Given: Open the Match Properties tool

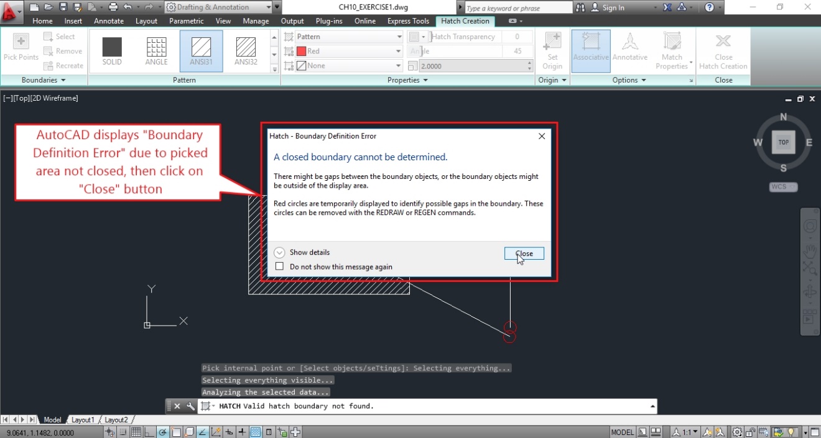Looking at the screenshot, I should 672,50.
